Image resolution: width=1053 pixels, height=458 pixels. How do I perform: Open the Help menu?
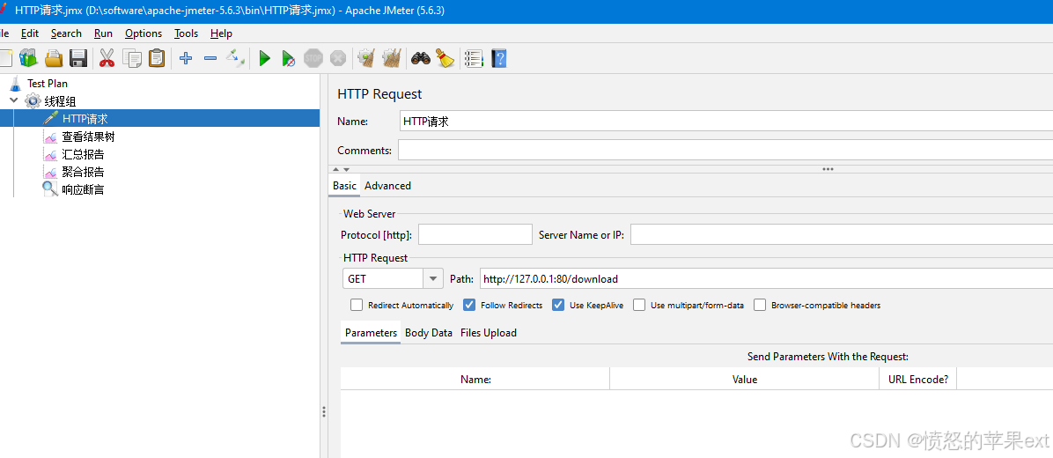[221, 33]
